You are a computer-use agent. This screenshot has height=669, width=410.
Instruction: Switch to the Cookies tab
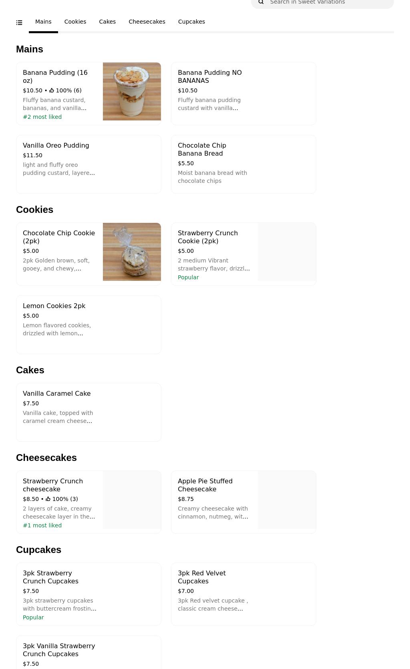75,22
